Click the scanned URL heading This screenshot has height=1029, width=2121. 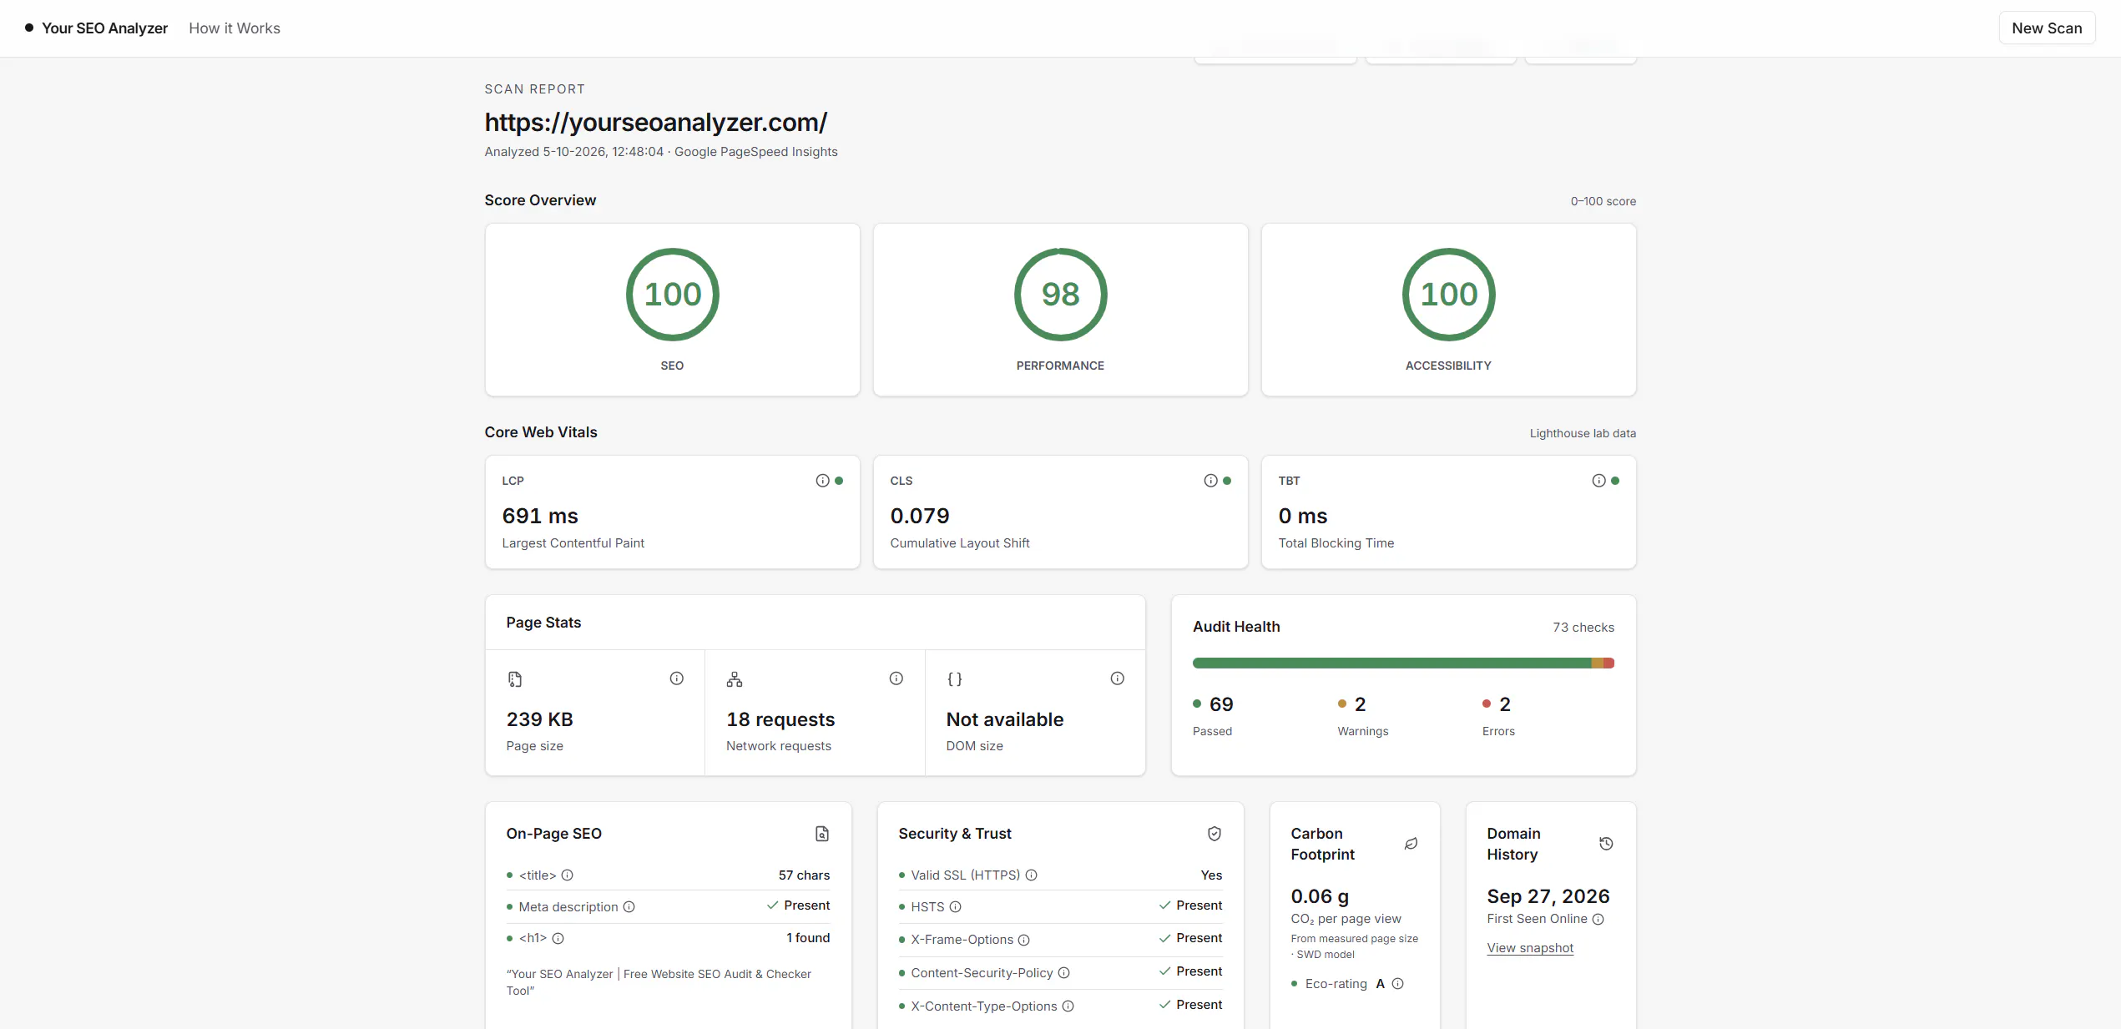point(656,123)
